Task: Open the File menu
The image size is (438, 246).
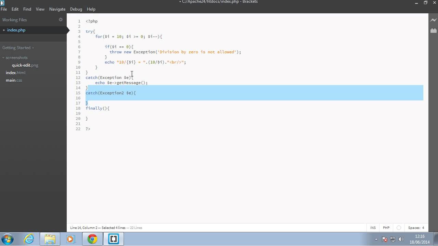Action: (4, 9)
